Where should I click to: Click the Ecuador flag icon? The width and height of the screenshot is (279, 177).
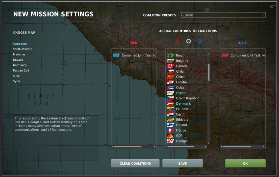coord(170,109)
